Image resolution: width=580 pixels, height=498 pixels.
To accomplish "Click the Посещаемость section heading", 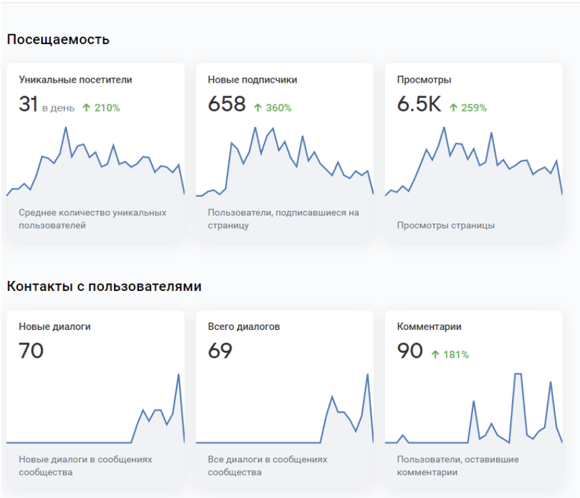I will (x=58, y=39).
